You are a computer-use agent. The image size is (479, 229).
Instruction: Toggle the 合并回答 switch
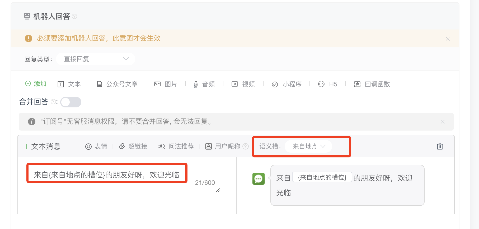click(71, 102)
